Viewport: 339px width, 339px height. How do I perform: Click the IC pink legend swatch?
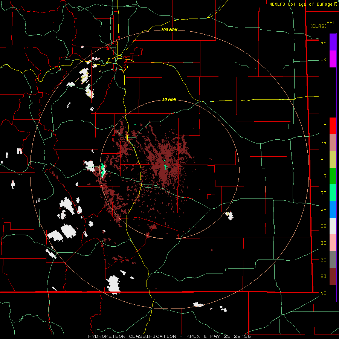click(333, 243)
